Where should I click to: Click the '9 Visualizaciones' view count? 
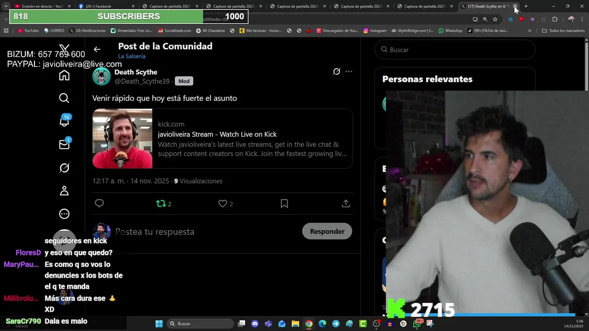click(x=198, y=181)
